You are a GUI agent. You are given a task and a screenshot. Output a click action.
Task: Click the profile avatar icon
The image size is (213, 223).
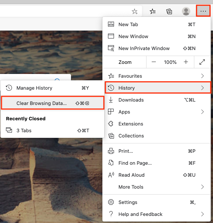[186, 11]
